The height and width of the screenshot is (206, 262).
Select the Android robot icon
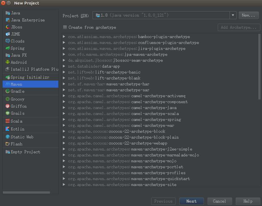[x=8, y=62]
